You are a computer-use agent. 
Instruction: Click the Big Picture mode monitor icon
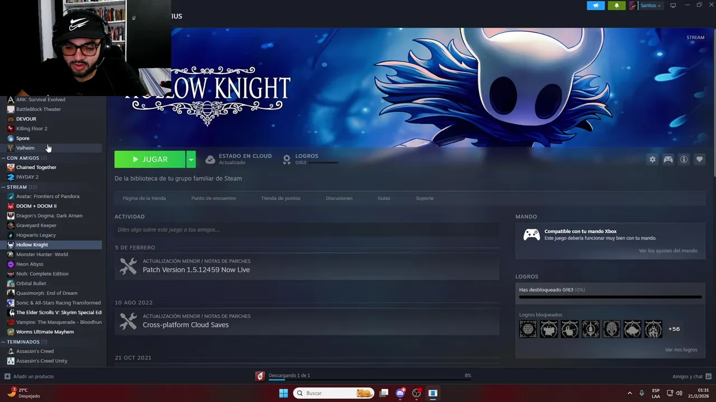(673, 6)
